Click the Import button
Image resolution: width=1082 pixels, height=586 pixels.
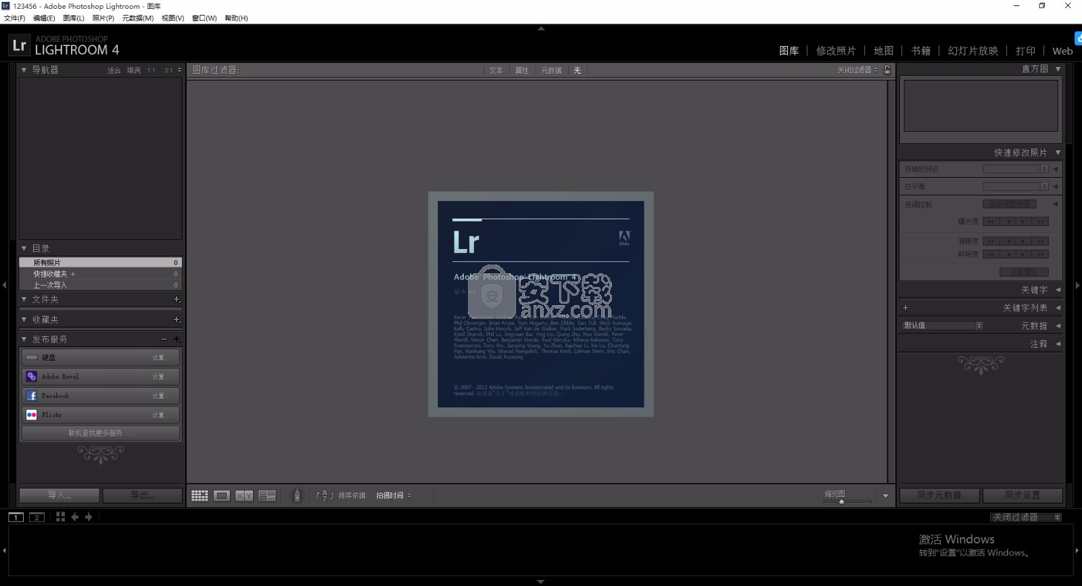[x=60, y=495]
